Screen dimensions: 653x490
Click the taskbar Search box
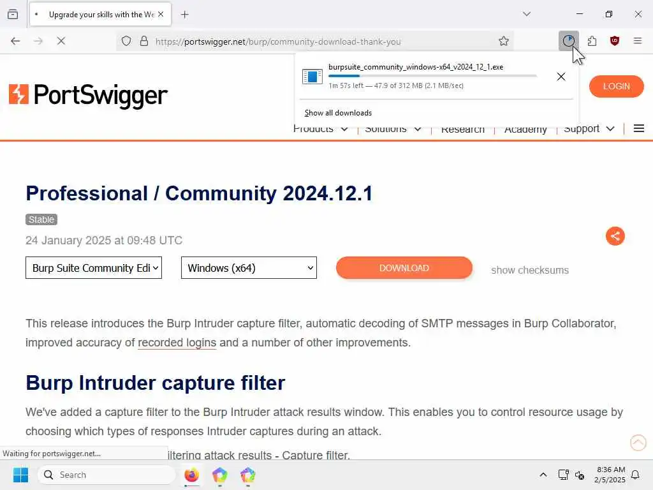106,475
